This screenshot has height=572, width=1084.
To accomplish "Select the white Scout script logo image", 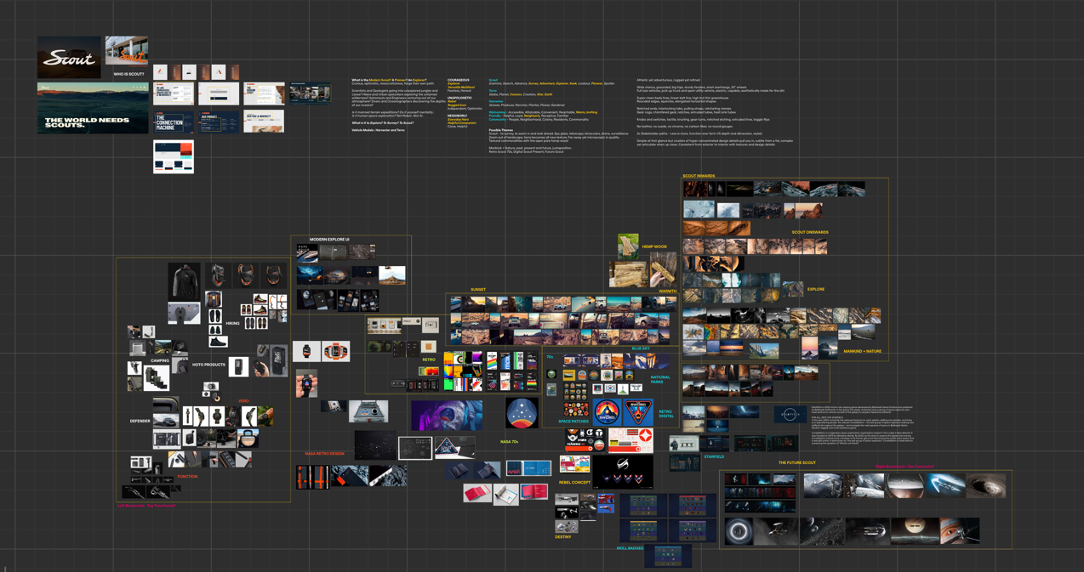I will coord(69,58).
